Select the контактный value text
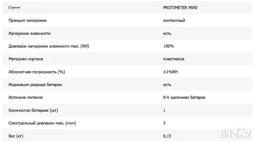Image resolution: width=254 pixels, height=142 pixels. [x=174, y=21]
